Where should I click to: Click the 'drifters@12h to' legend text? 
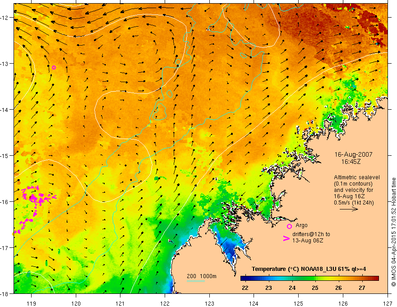coord(311,234)
